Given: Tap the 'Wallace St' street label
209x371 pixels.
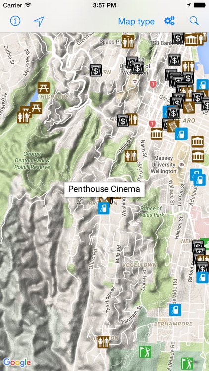Looking at the screenshot, I should pos(171,192).
